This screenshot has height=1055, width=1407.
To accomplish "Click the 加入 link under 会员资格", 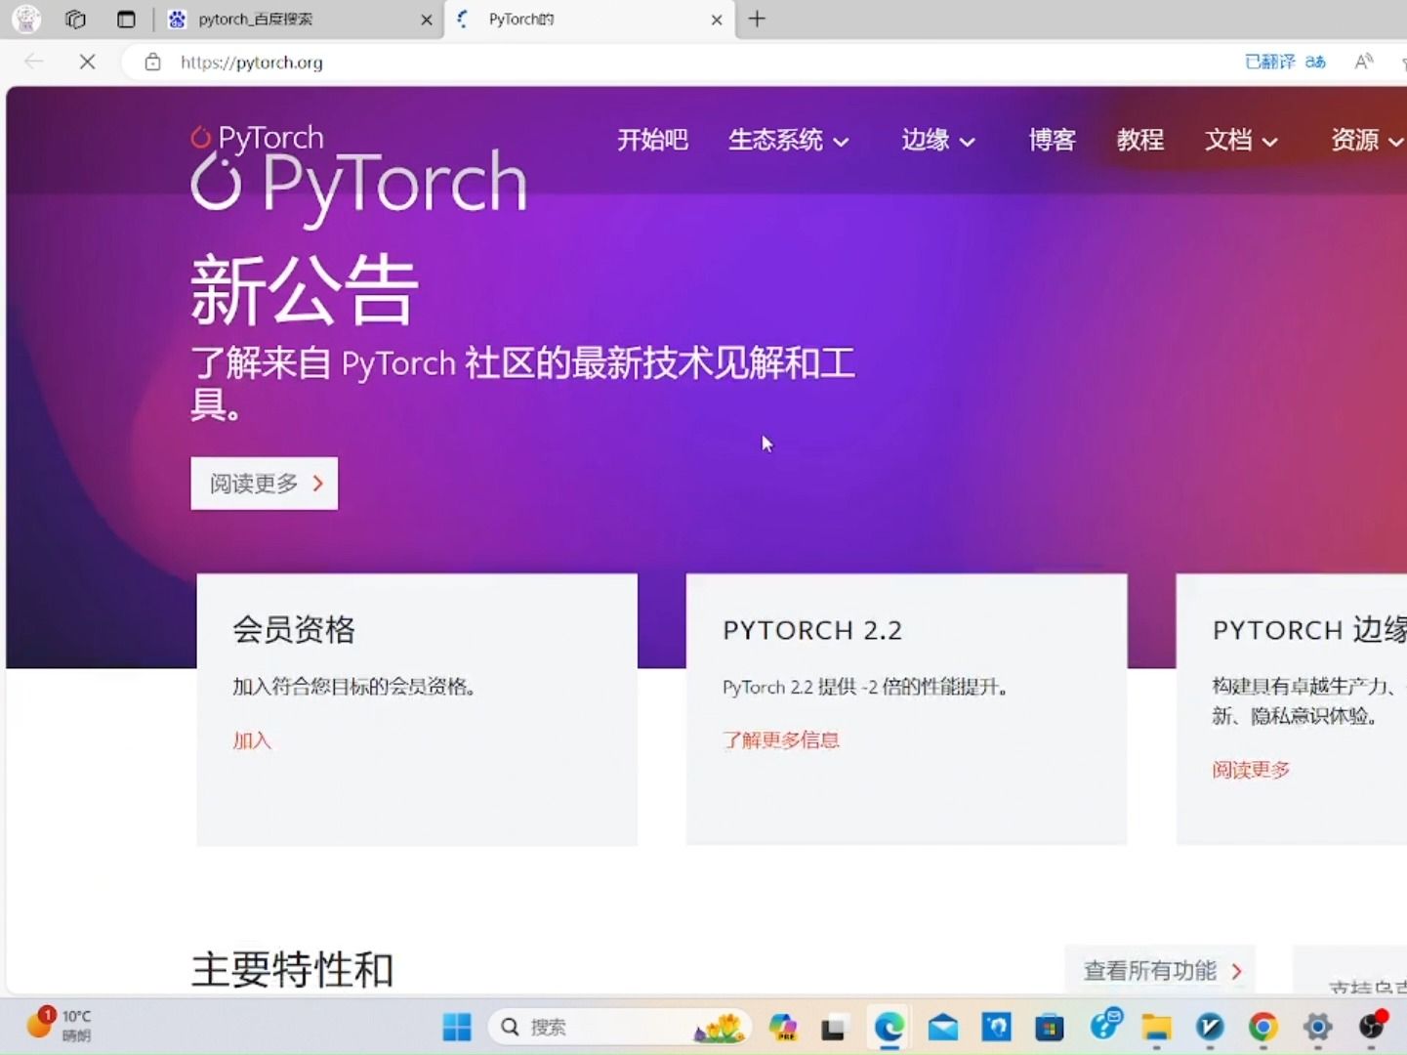I will tap(251, 740).
